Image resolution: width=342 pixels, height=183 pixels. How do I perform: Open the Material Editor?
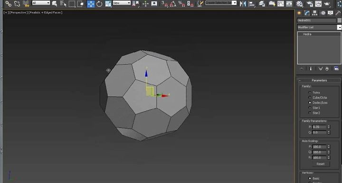click(x=299, y=4)
